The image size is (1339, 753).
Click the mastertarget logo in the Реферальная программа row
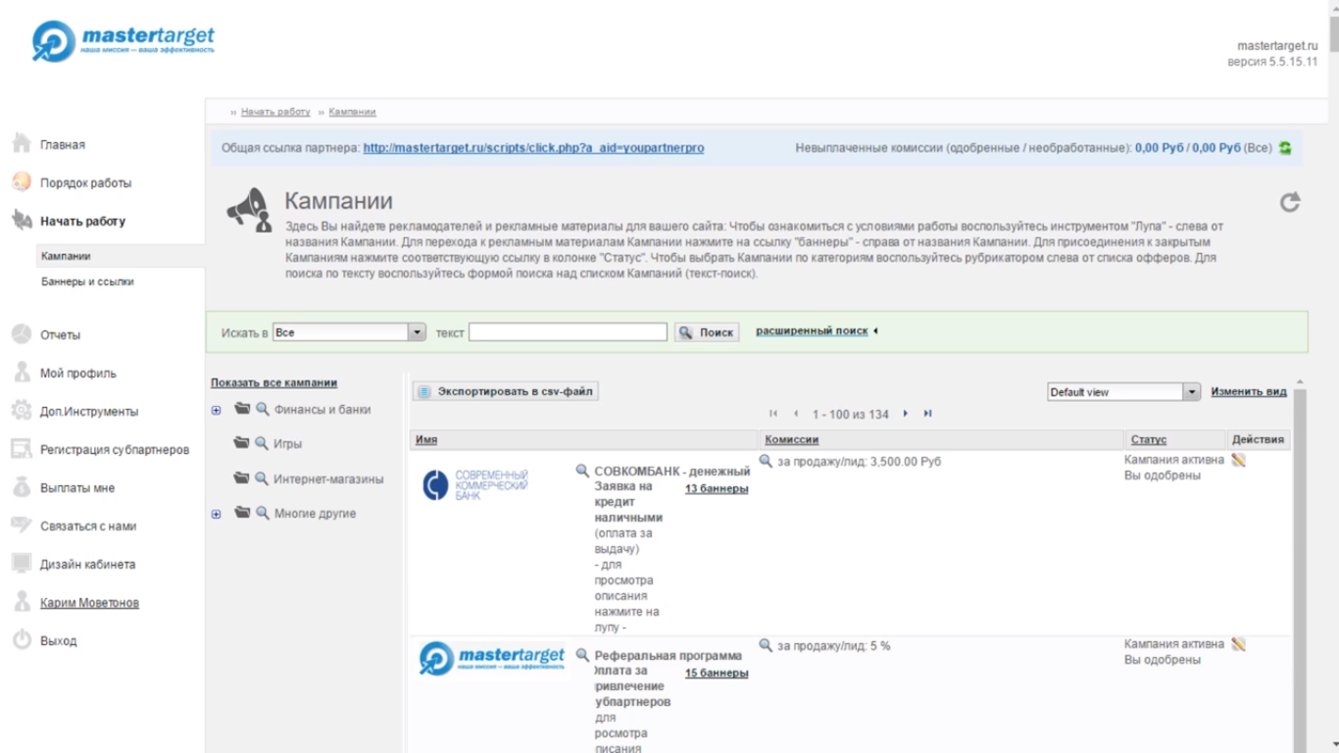492,657
